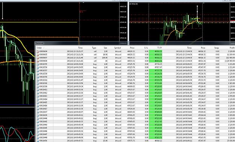The height and width of the screenshot is (142, 235).
Task: Click the left chart's price axis
Action: pyautogui.click(x=123, y=22)
